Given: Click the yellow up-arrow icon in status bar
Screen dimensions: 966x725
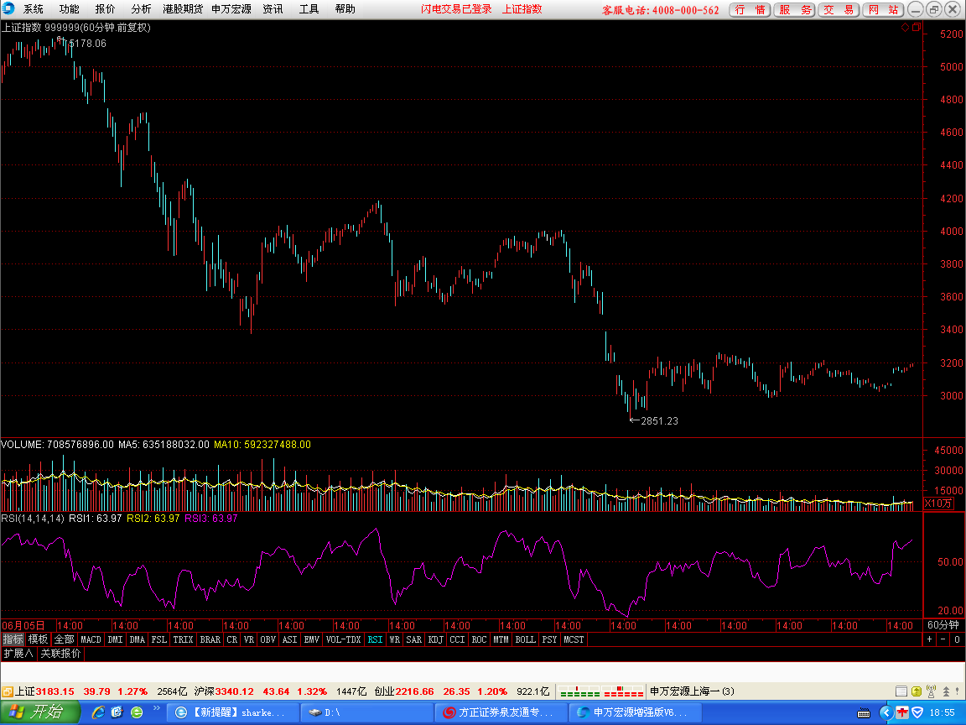Looking at the screenshot, I should pyautogui.click(x=917, y=691).
